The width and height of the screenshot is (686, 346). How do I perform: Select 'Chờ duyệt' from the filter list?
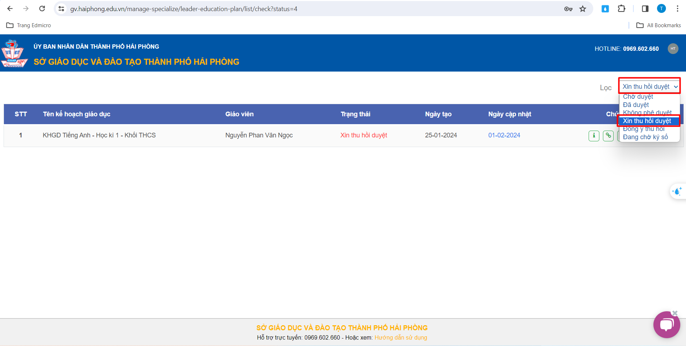pos(638,97)
